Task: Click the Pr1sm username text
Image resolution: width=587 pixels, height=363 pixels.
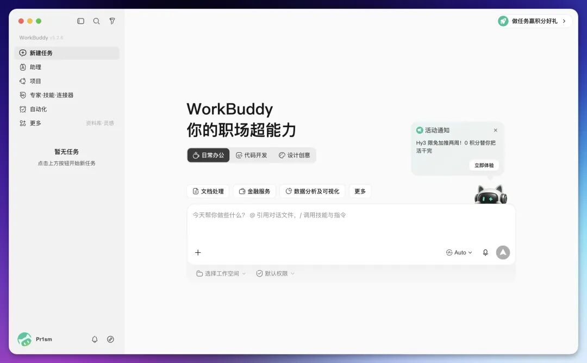Action: point(44,340)
